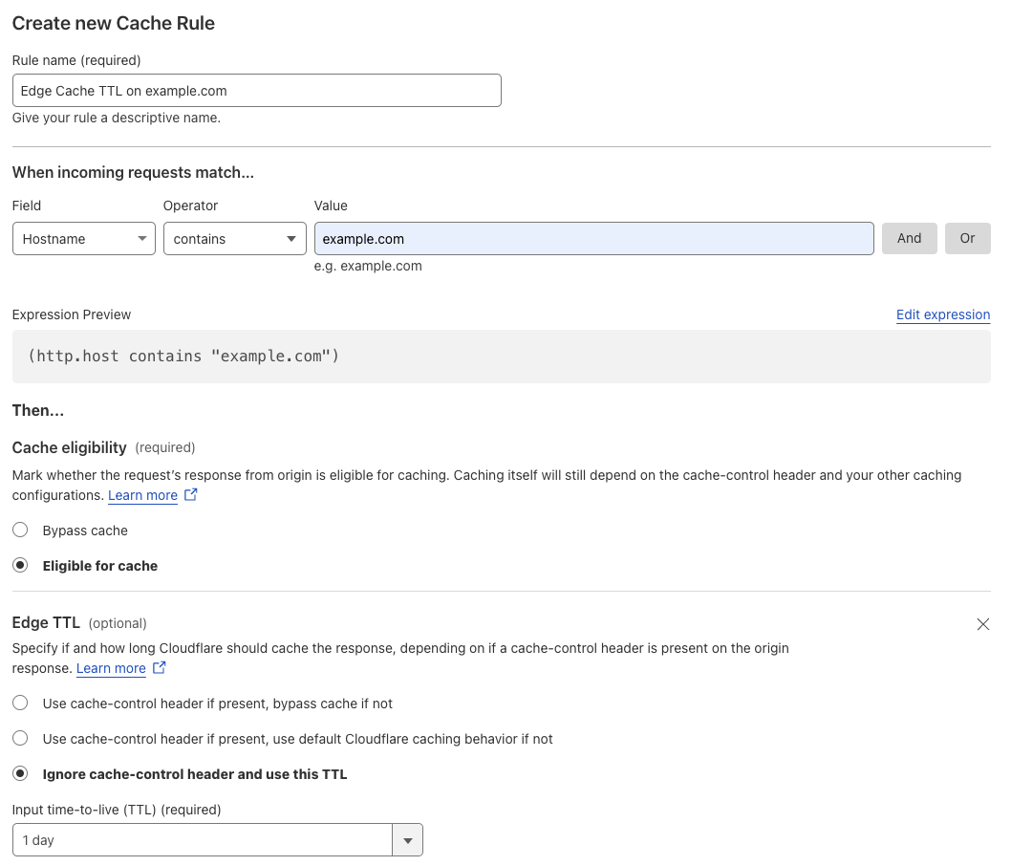Remove the Edge TTL section using the X icon
1011x866 pixels.
pyautogui.click(x=983, y=624)
